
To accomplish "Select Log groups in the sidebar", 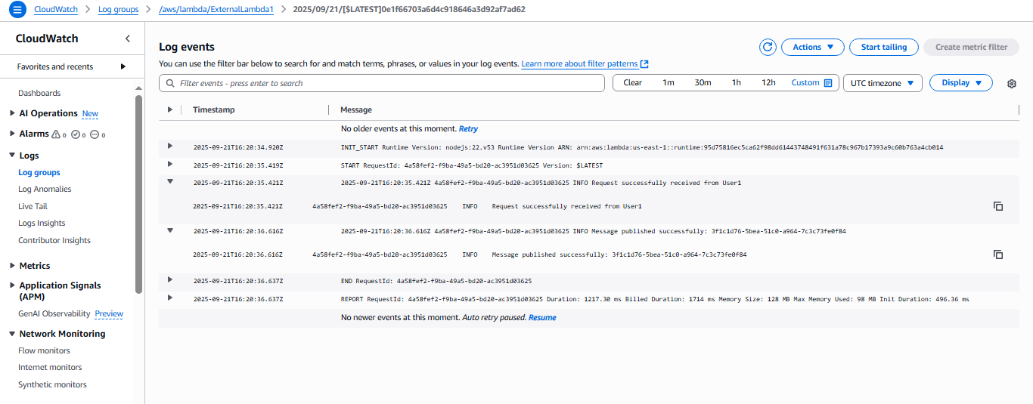I will pos(39,173).
